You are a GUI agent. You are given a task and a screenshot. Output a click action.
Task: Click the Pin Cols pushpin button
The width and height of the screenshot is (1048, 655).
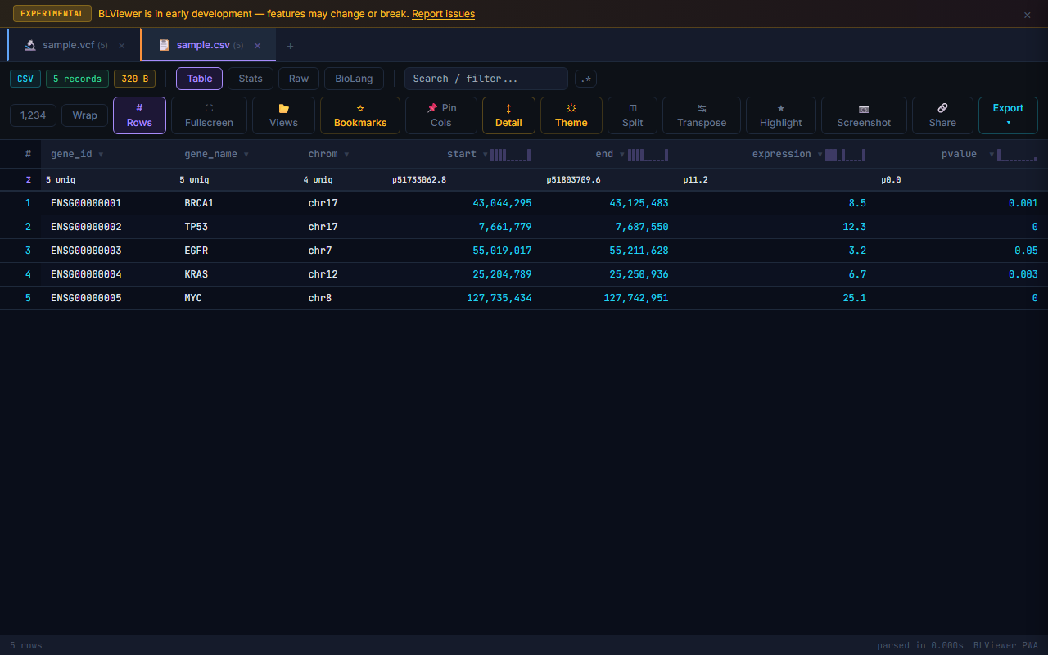pyautogui.click(x=441, y=115)
